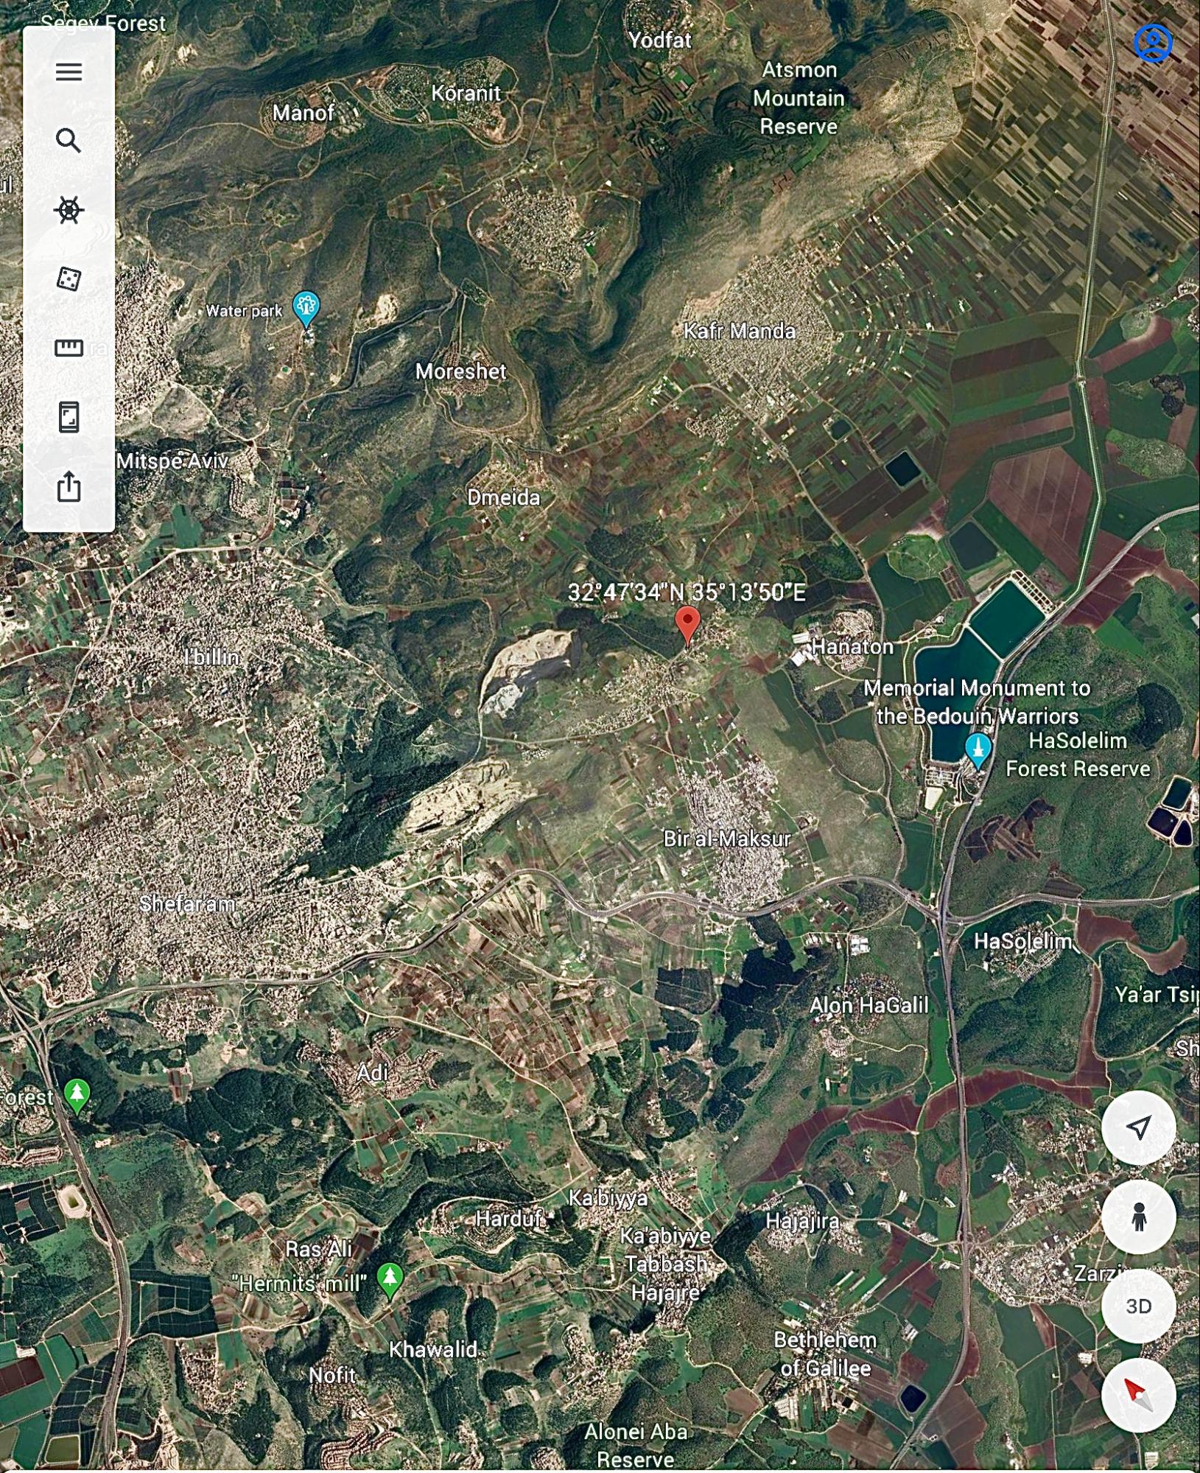Click the Kafr Manda town label
This screenshot has width=1200, height=1473.
(739, 332)
